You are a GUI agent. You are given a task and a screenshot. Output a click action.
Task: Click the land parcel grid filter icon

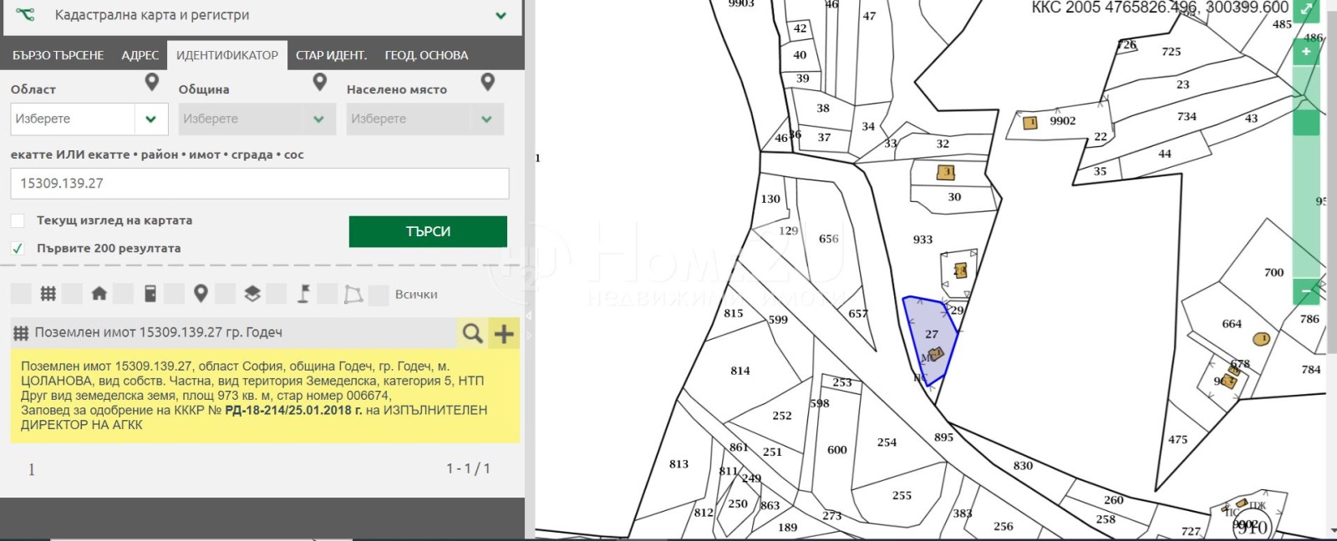coord(48,294)
